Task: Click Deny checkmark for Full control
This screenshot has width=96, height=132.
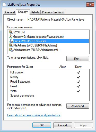Action: pyautogui.click(x=78, y=72)
